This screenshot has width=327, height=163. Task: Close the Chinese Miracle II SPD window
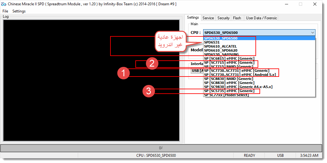(x=315, y=4)
